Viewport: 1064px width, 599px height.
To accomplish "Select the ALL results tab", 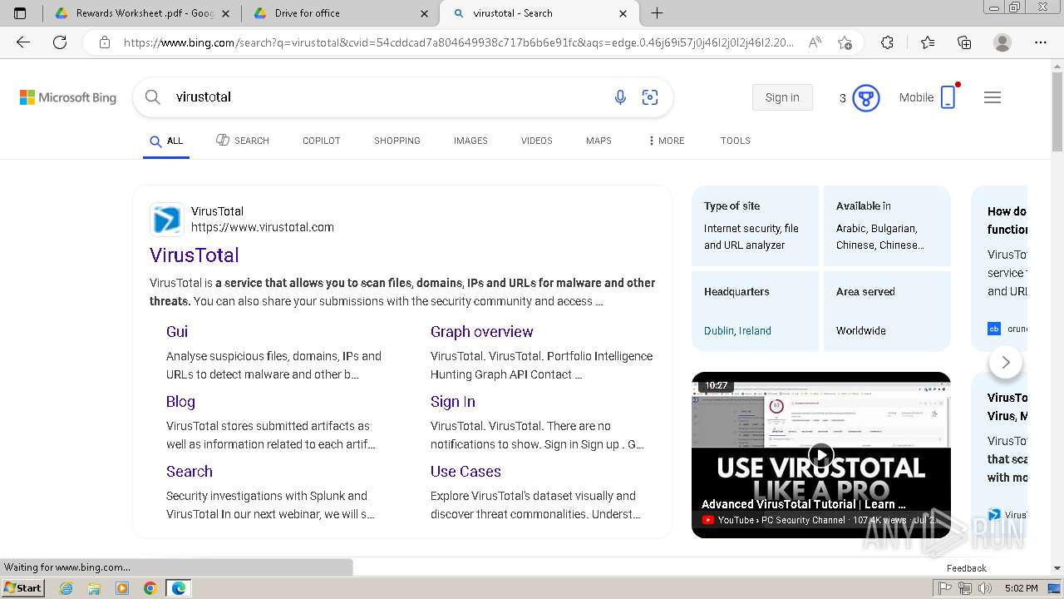I will point(166,141).
